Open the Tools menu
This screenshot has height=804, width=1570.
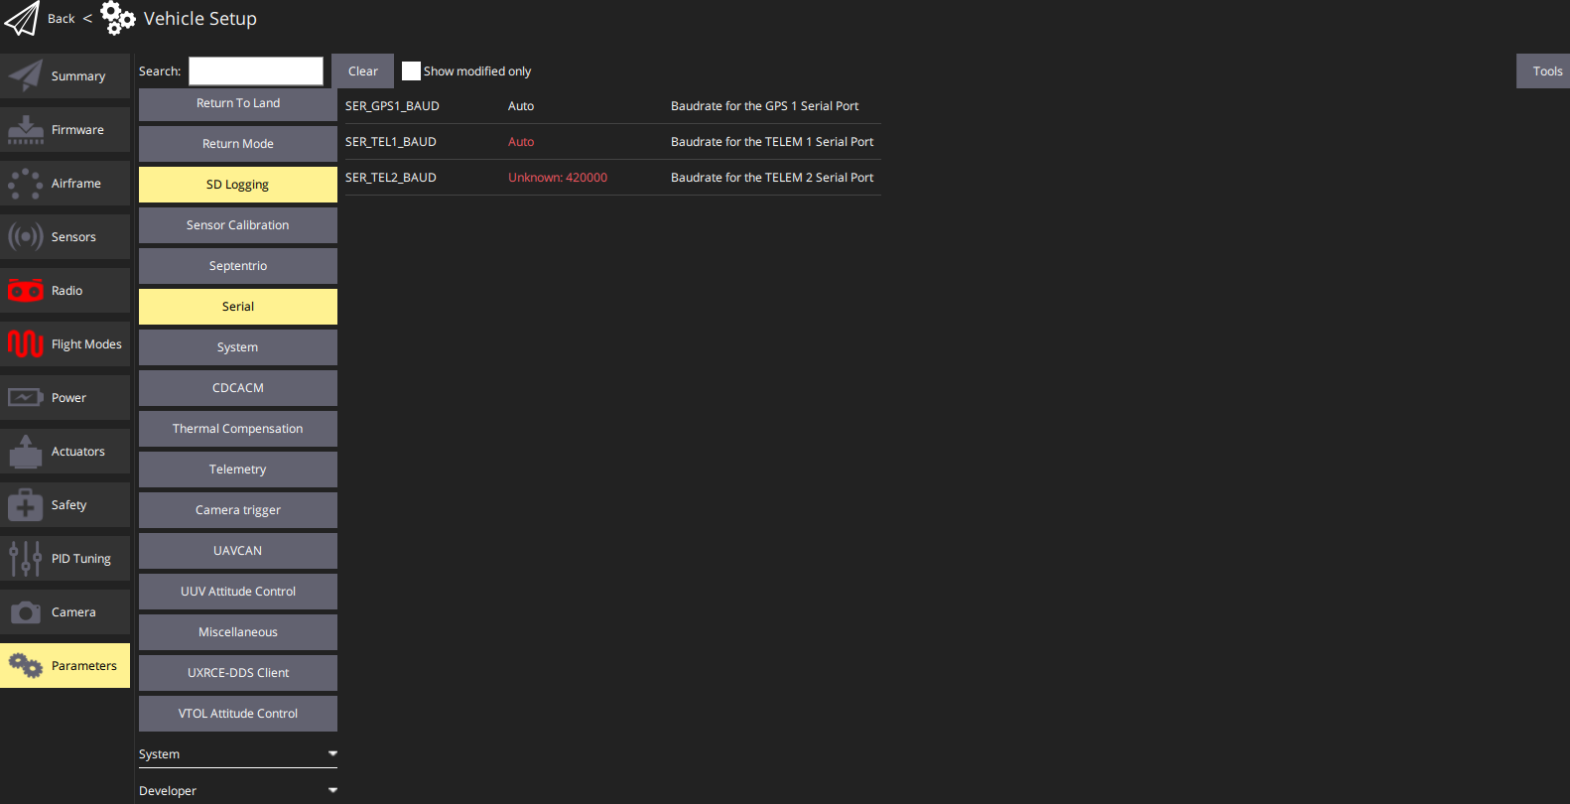pos(1543,71)
